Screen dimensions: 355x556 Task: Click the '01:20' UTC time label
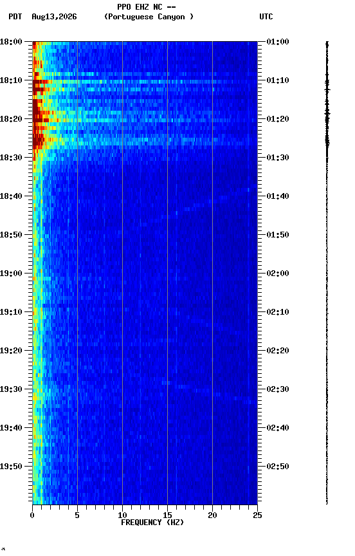(x=278, y=119)
